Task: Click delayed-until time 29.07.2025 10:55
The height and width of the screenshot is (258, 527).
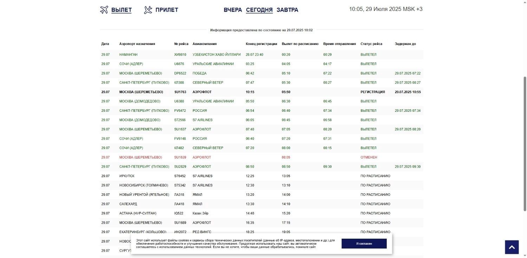Action: [x=408, y=92]
